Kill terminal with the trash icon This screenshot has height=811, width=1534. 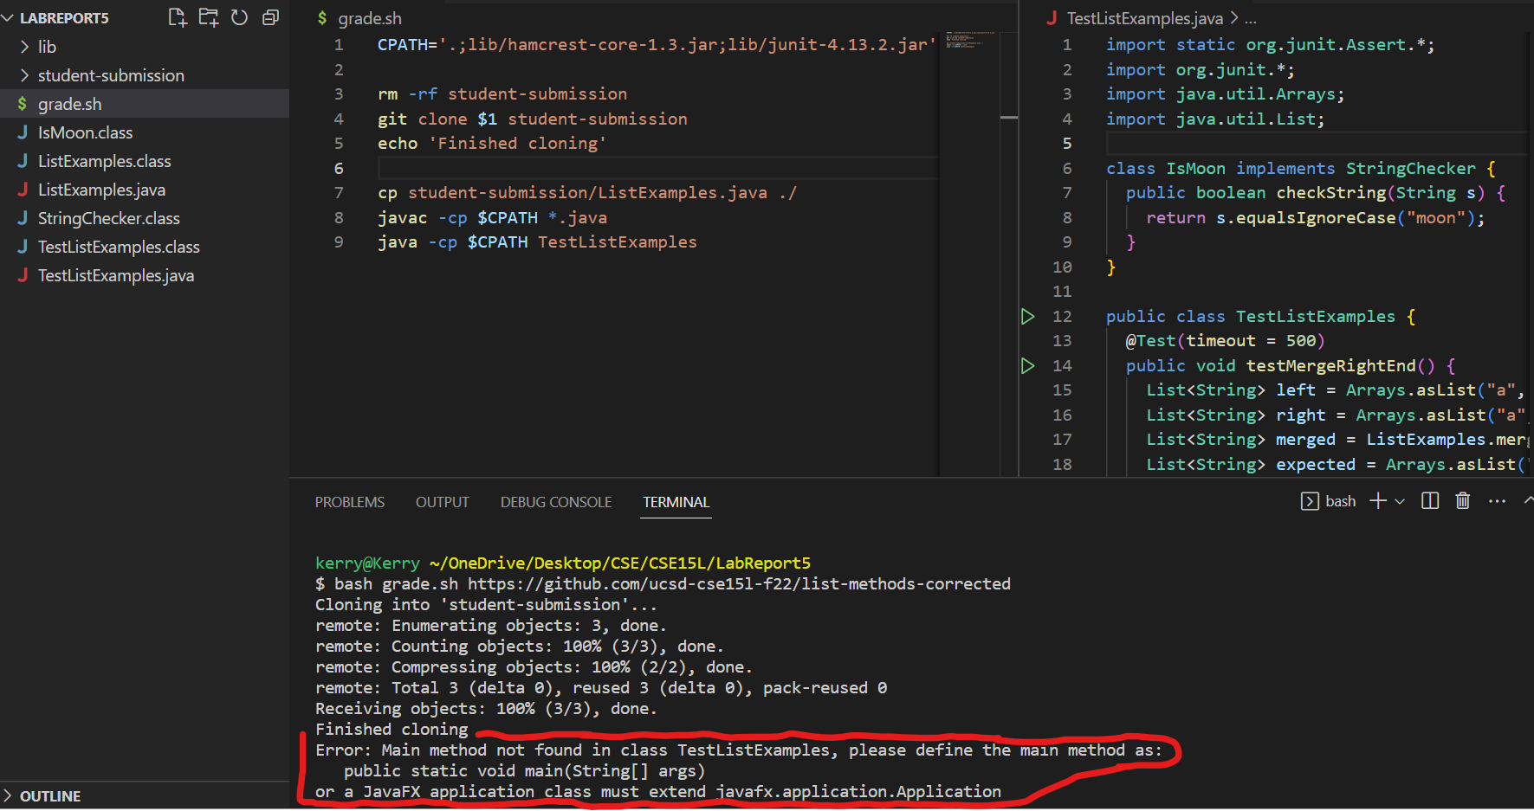[x=1463, y=501]
